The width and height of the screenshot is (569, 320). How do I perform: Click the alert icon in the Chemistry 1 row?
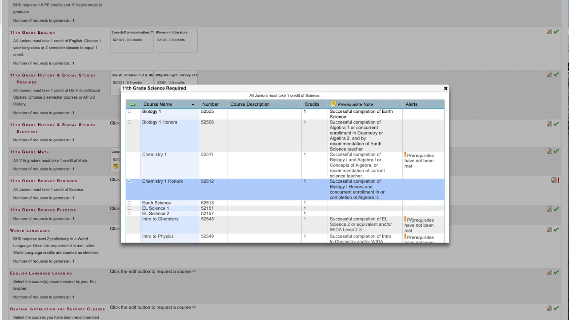[405, 155]
